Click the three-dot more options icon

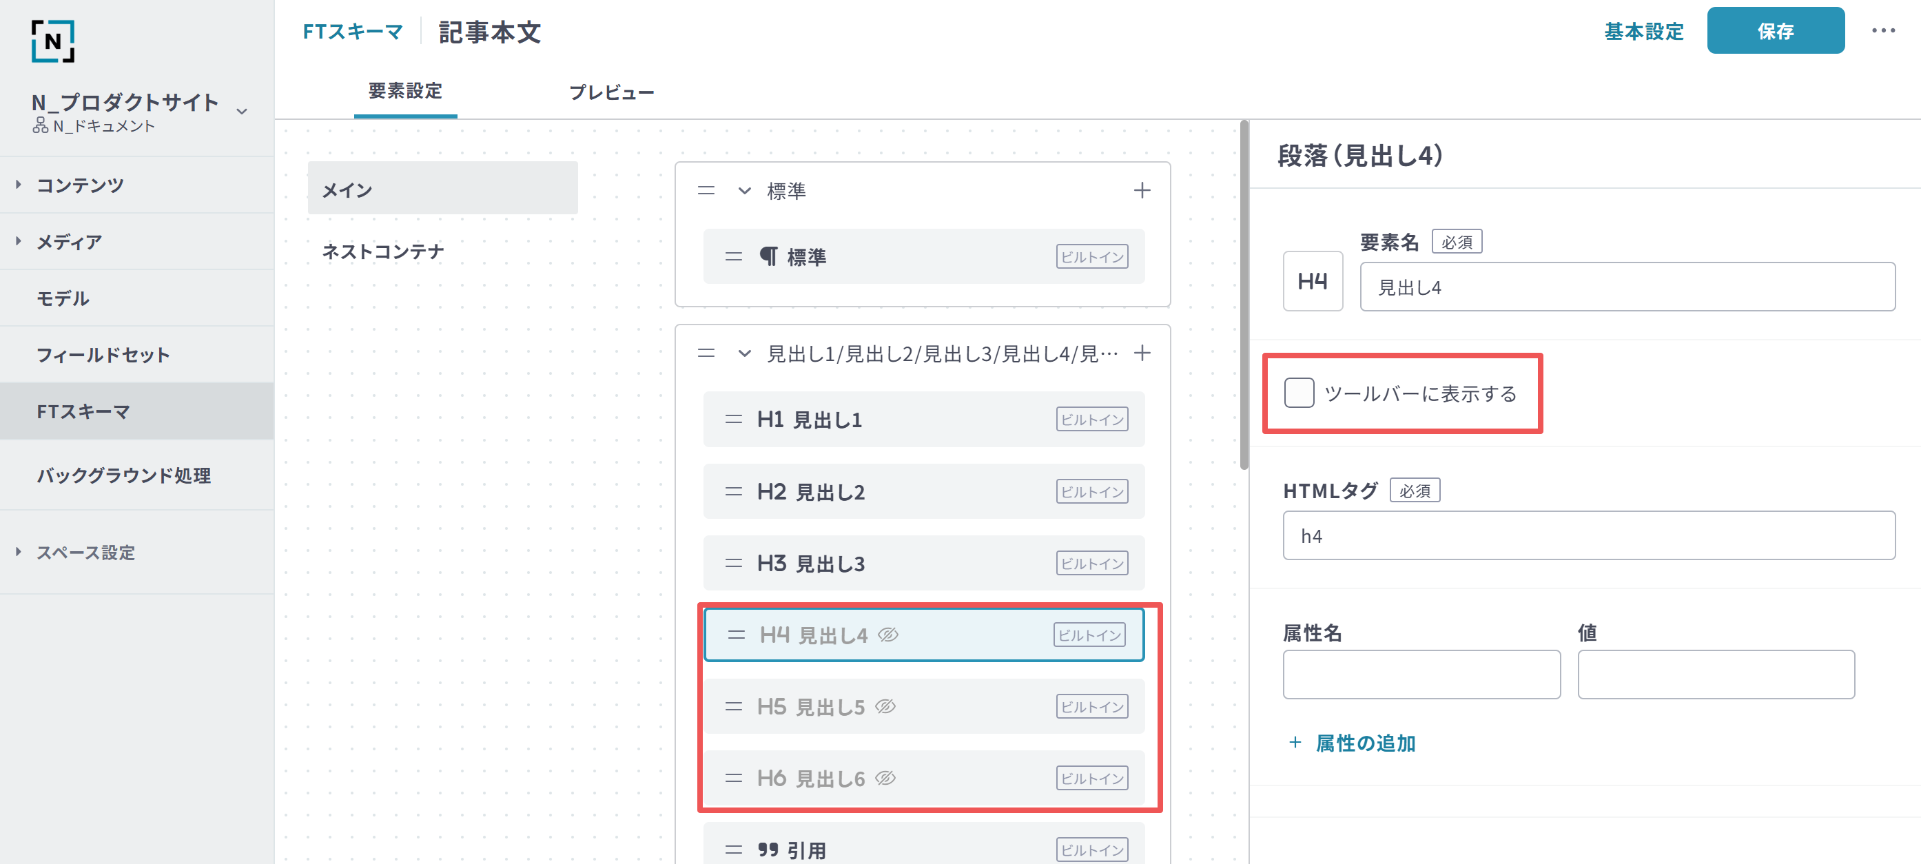[x=1882, y=30]
